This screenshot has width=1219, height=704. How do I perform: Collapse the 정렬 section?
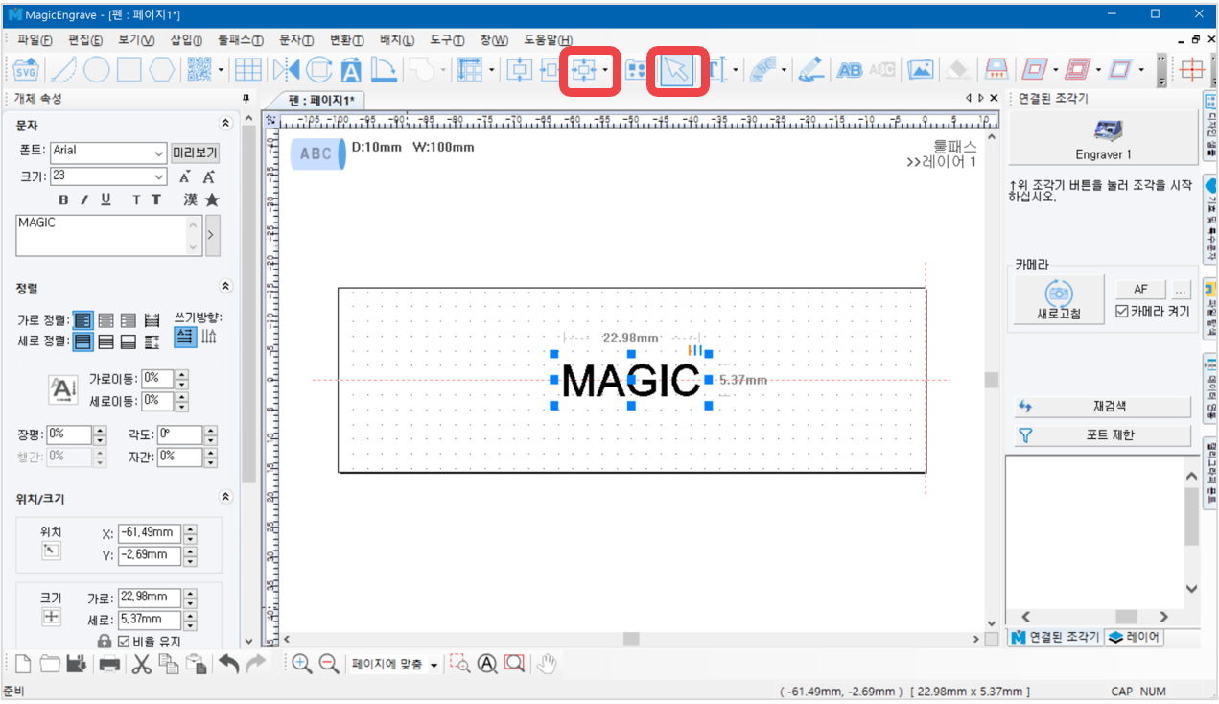tap(226, 287)
